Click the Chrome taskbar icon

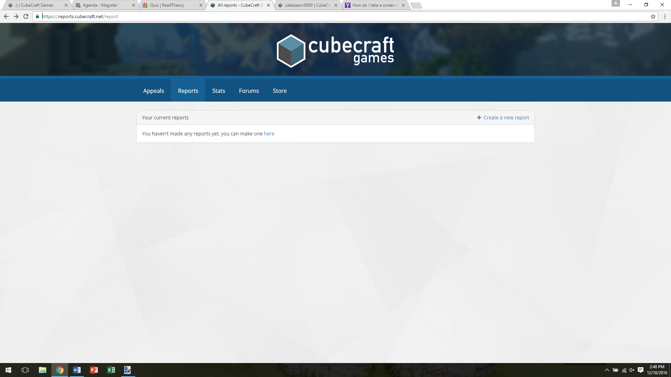pyautogui.click(x=60, y=370)
